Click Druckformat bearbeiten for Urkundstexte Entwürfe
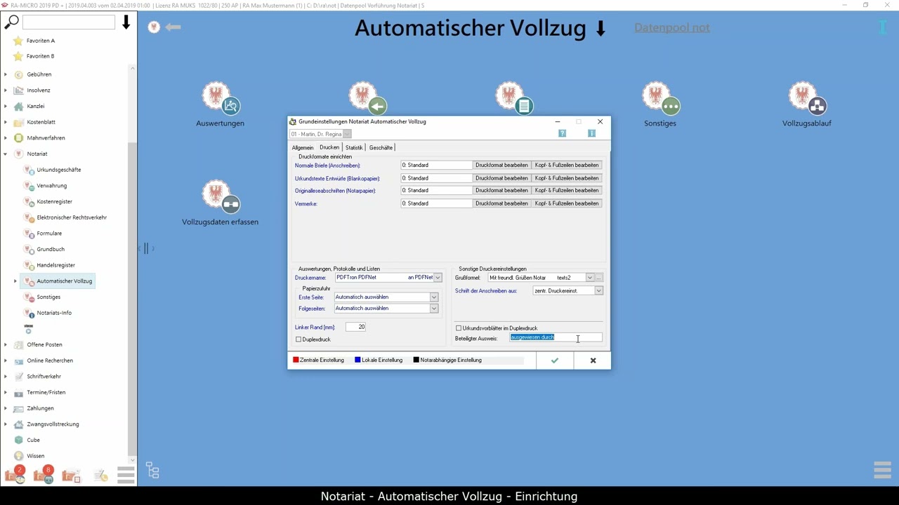Viewport: 899px width, 505px height. [501, 178]
